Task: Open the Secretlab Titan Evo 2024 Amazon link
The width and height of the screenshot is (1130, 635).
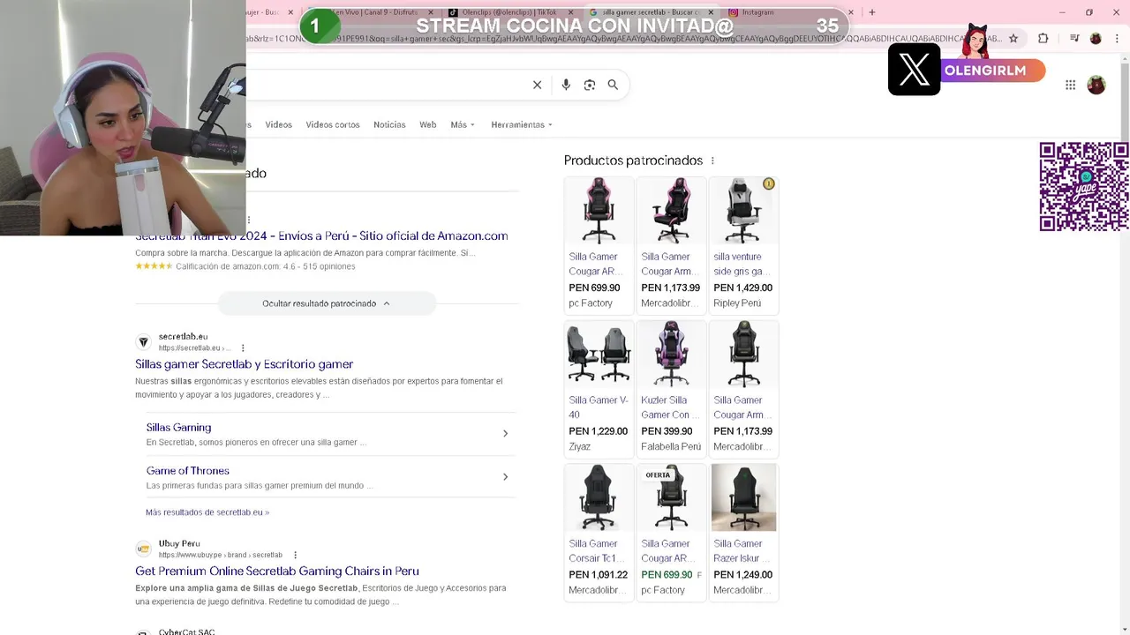Action: tap(321, 236)
